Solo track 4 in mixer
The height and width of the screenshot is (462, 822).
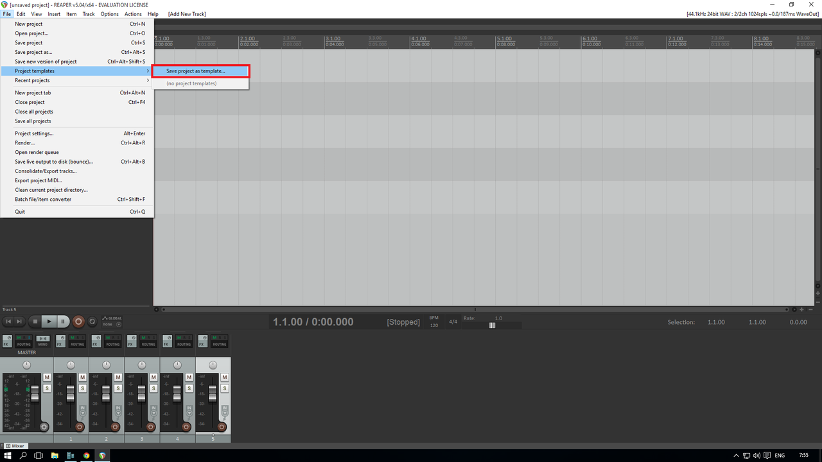(x=189, y=388)
